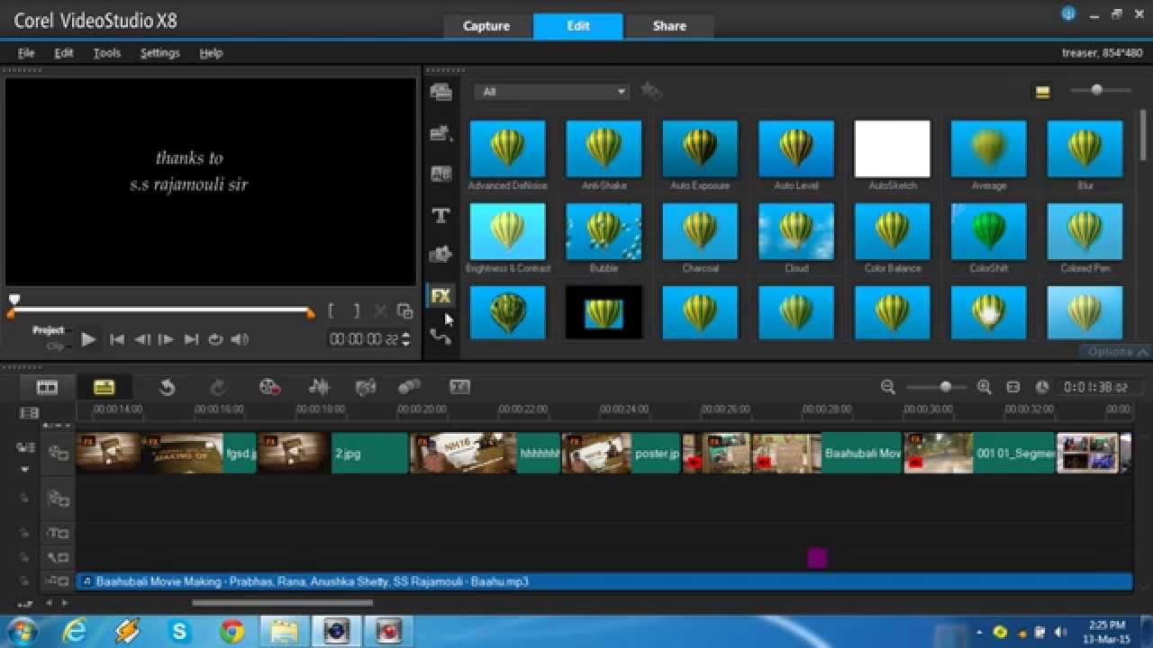The height and width of the screenshot is (648, 1153).
Task: Click the project duration clock icon
Action: [x=1042, y=387]
